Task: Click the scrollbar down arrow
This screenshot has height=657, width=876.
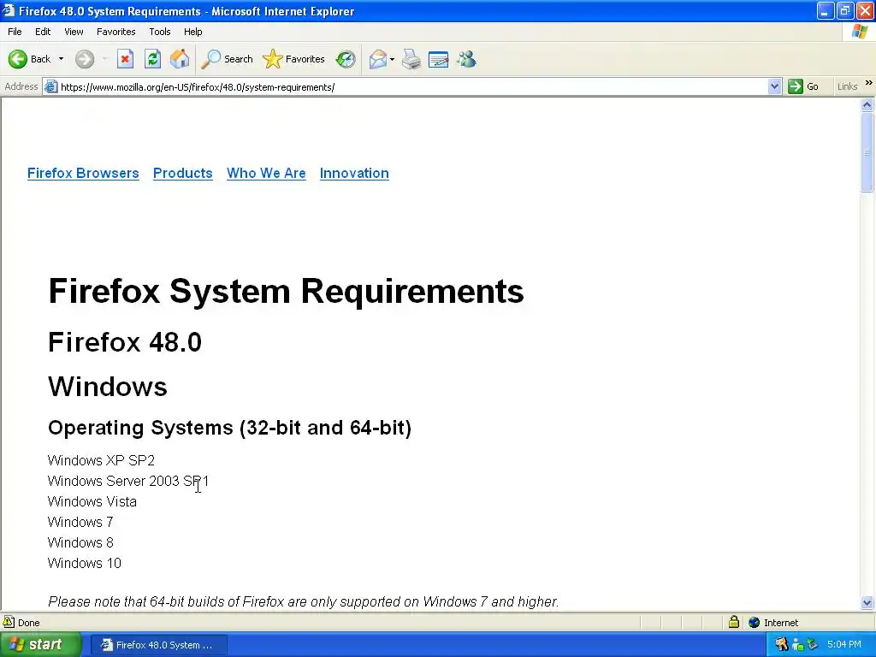Action: pos(867,602)
